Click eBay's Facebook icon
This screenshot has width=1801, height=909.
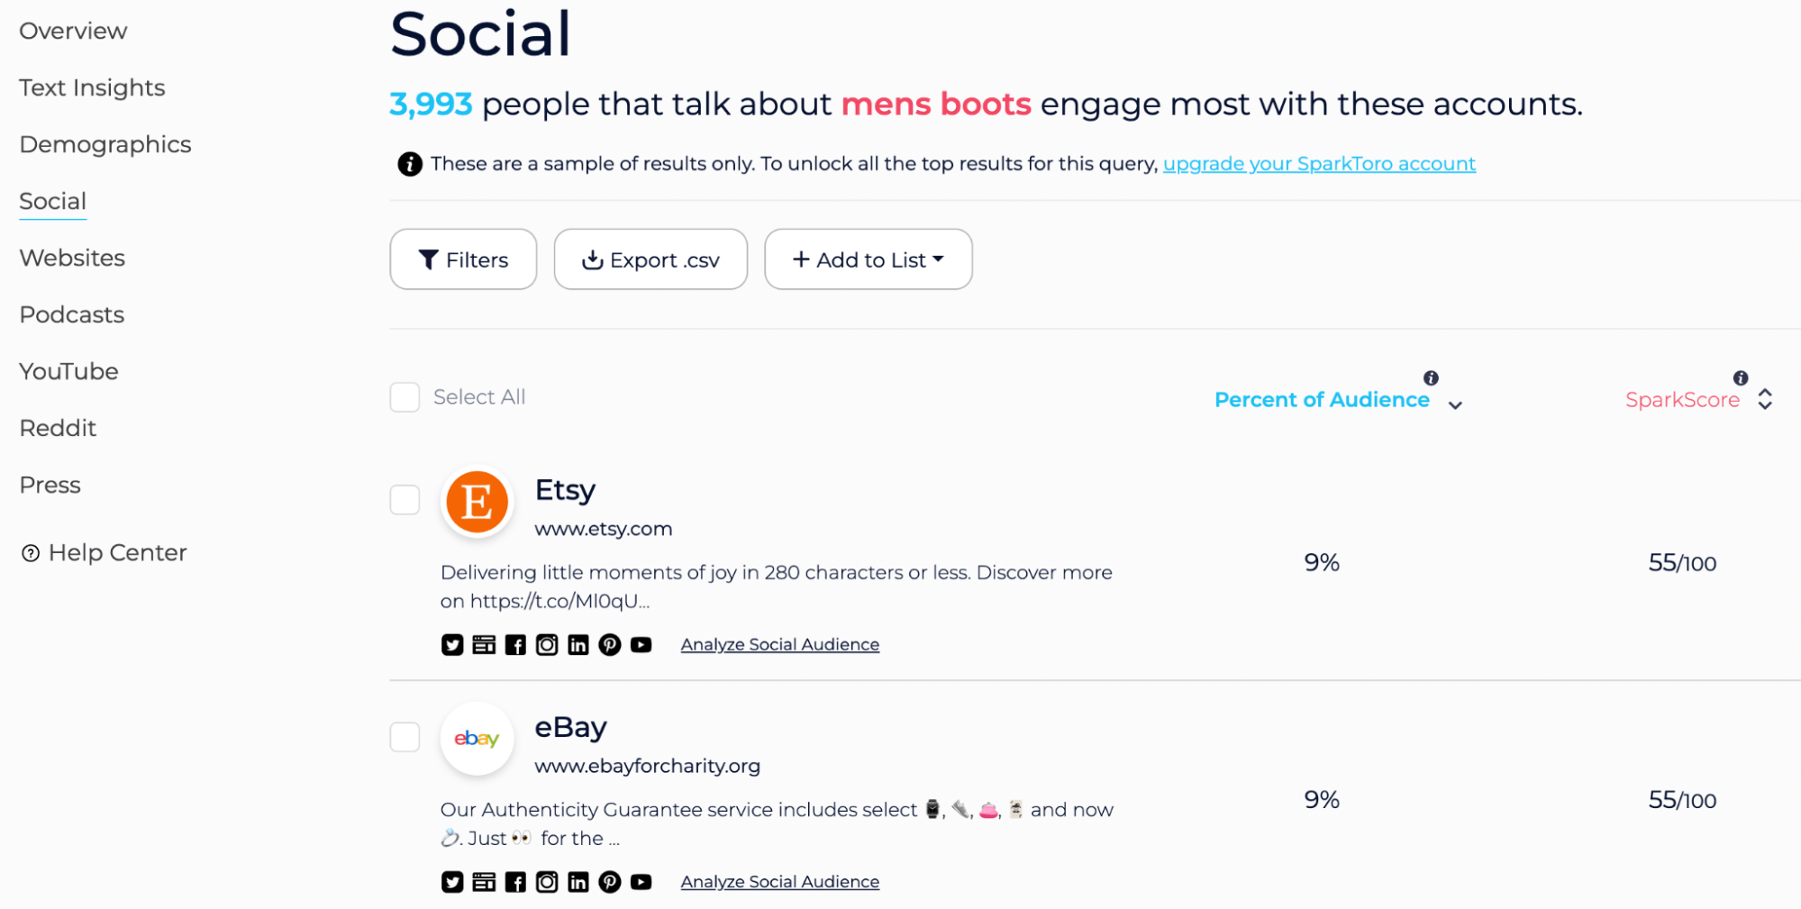pyautogui.click(x=515, y=881)
